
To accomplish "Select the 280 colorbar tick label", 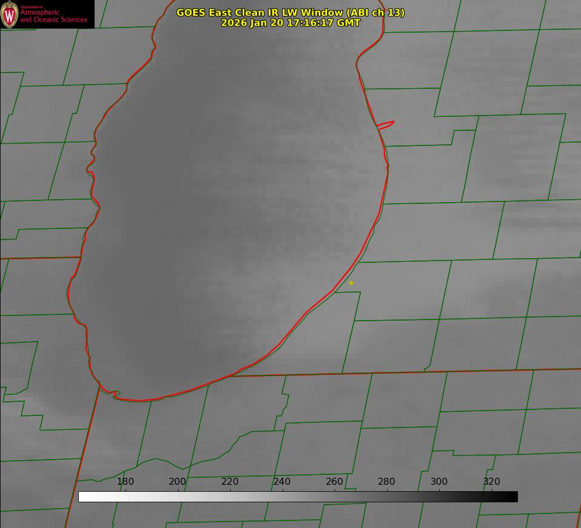I will 387,481.
